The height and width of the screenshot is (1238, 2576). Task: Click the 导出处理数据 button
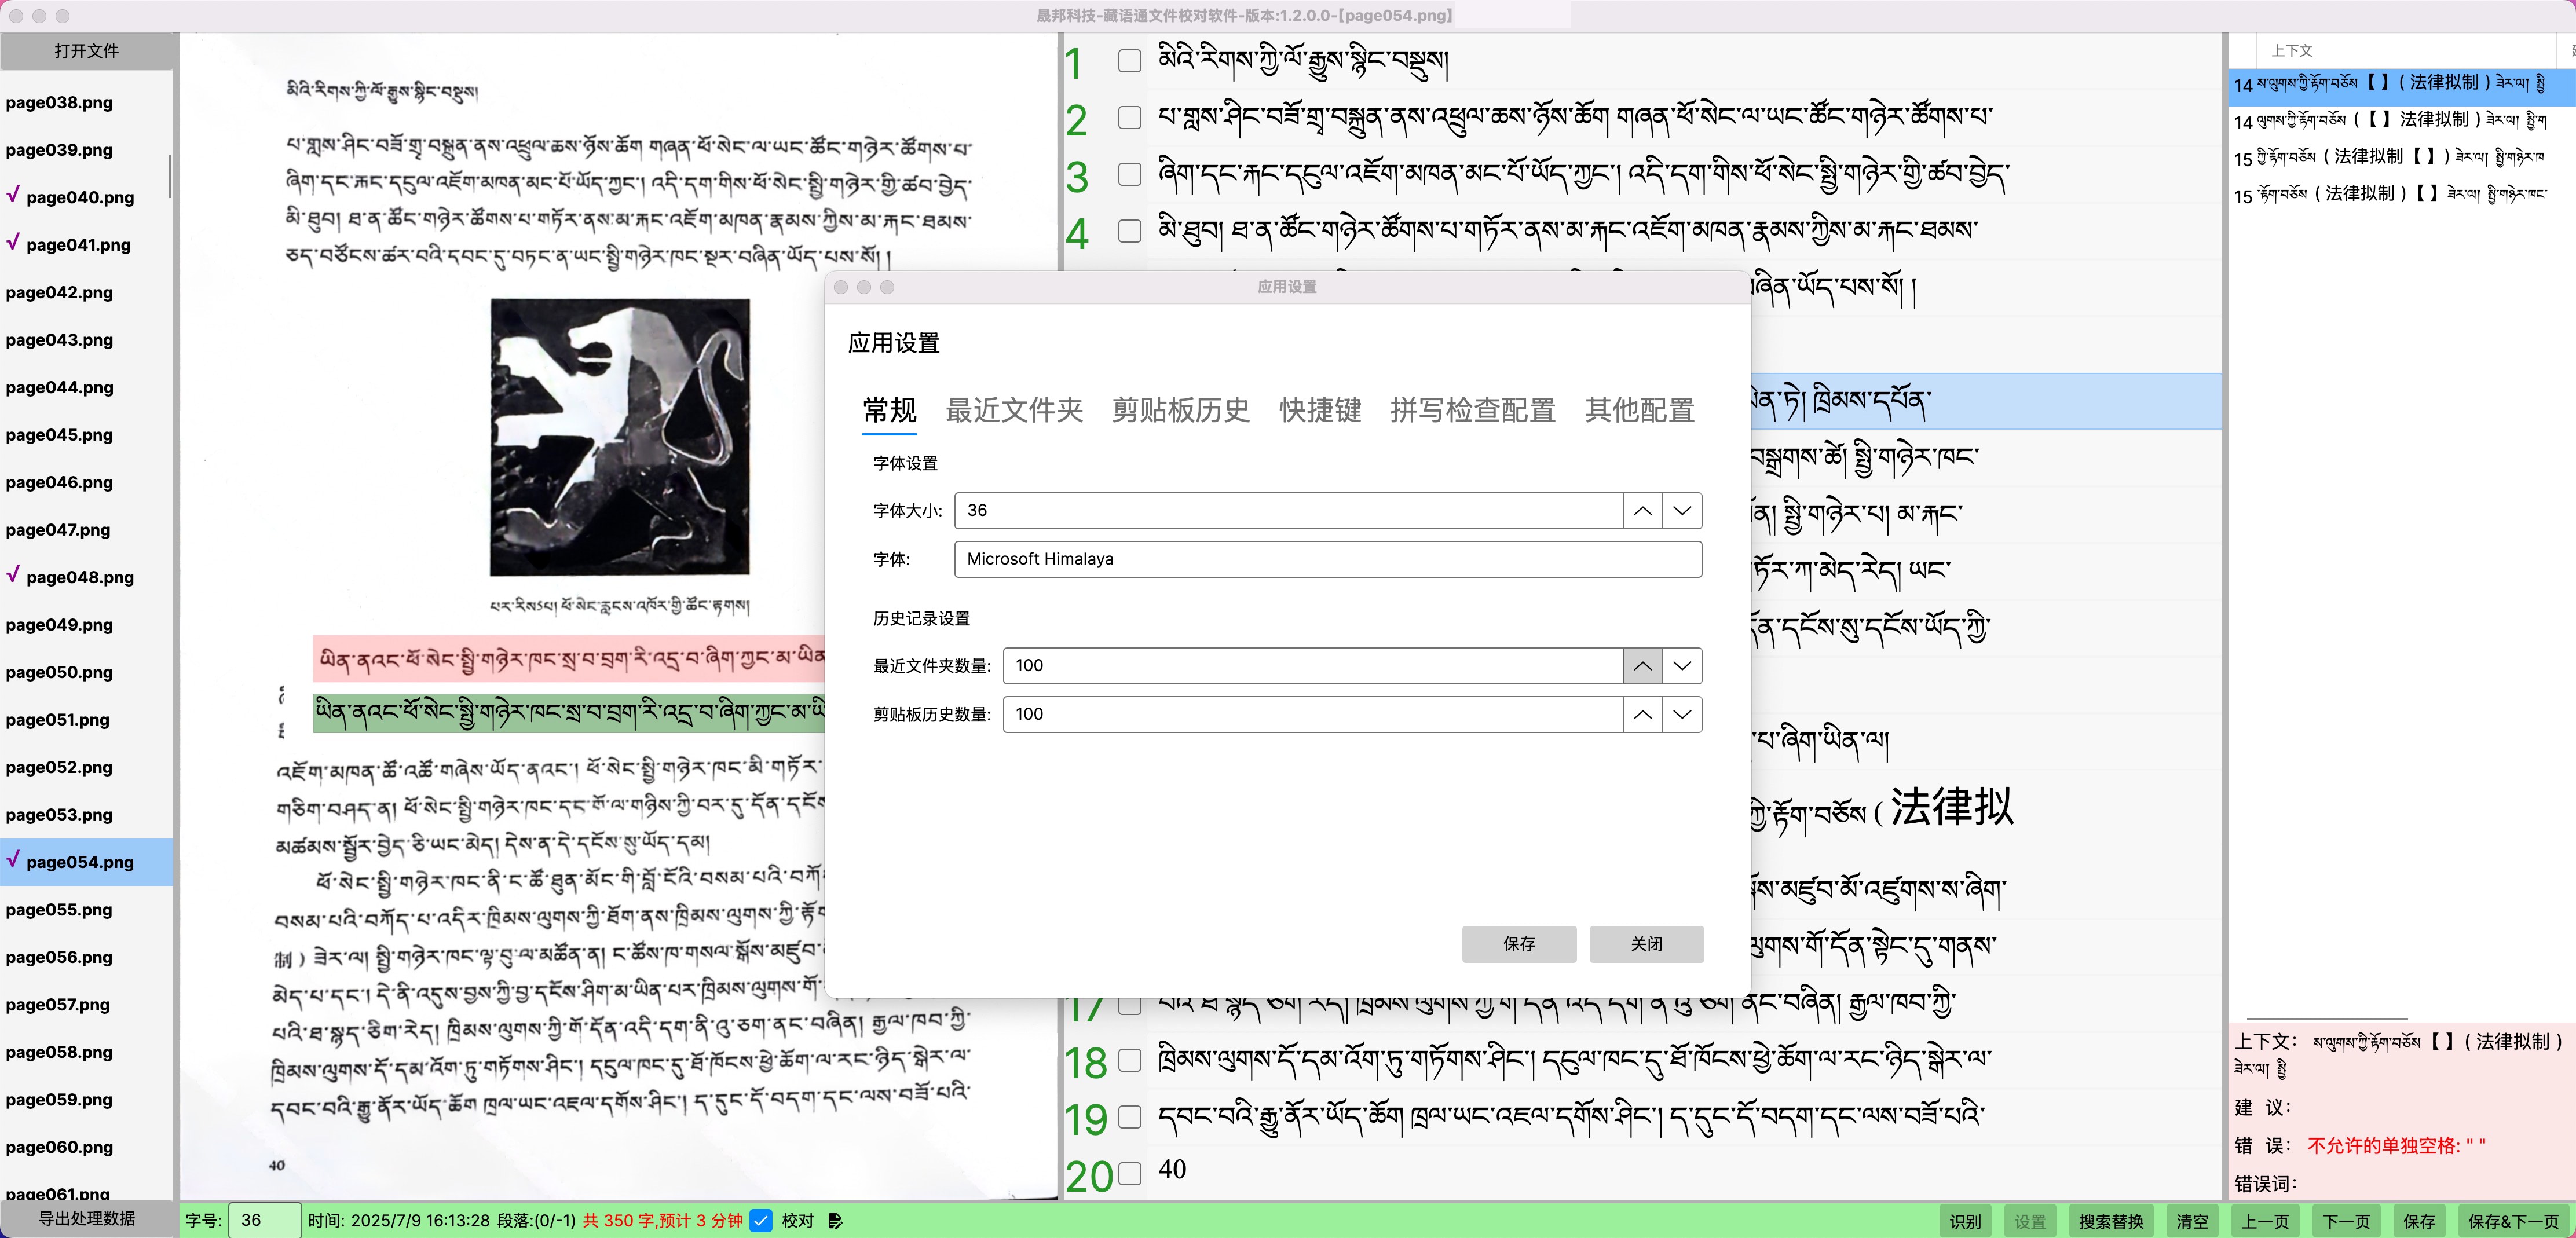(x=87, y=1218)
